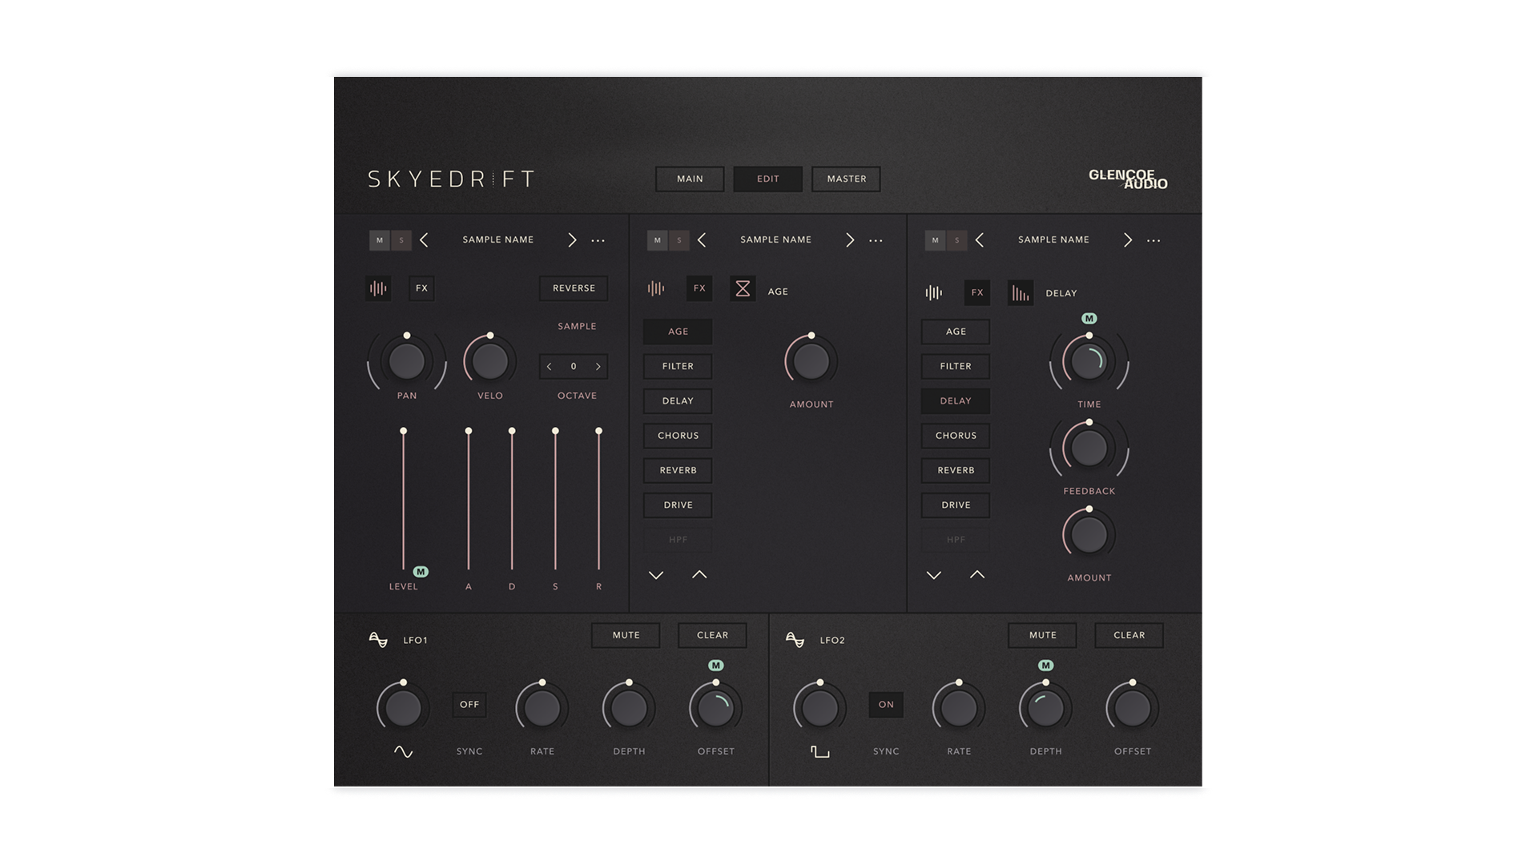
Task: Mute second sample with M button
Action: [658, 240]
